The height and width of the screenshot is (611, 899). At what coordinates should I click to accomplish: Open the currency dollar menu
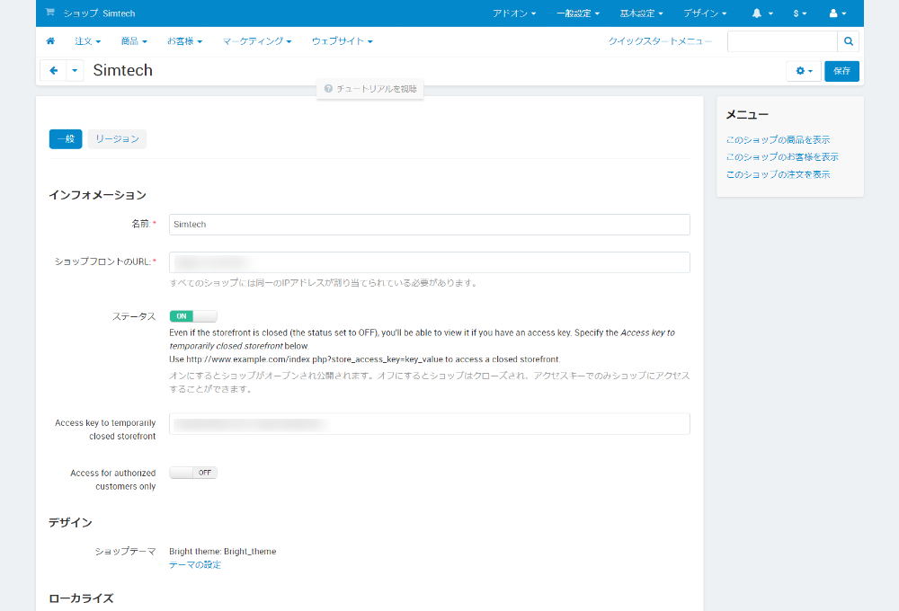(x=800, y=13)
